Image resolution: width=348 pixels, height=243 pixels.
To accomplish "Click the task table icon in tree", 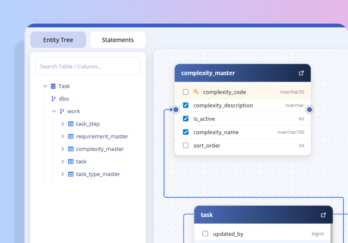I will (x=71, y=162).
